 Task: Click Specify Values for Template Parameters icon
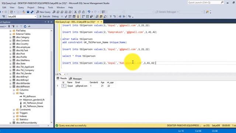coord(129,16)
